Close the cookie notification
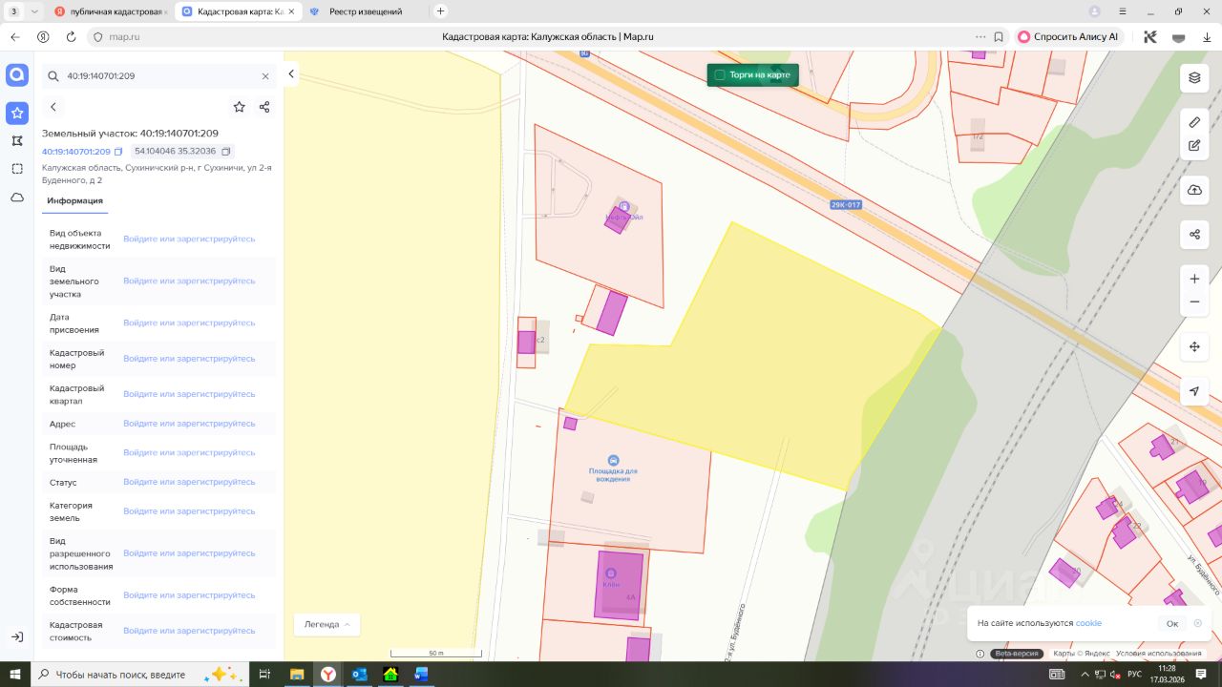The image size is (1222, 687). click(1197, 623)
